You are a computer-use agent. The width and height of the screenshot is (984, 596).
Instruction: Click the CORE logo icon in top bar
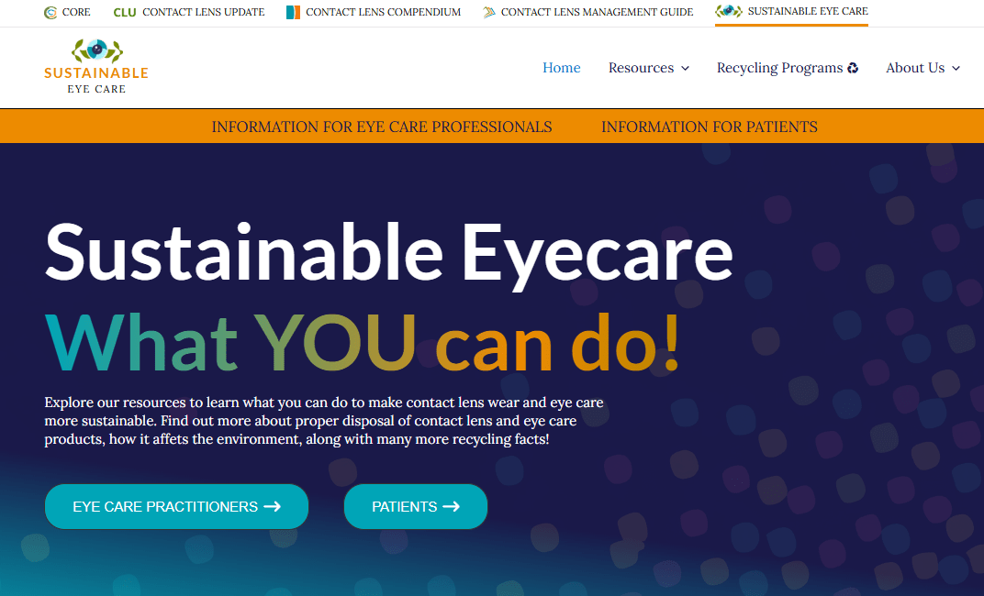click(x=50, y=13)
